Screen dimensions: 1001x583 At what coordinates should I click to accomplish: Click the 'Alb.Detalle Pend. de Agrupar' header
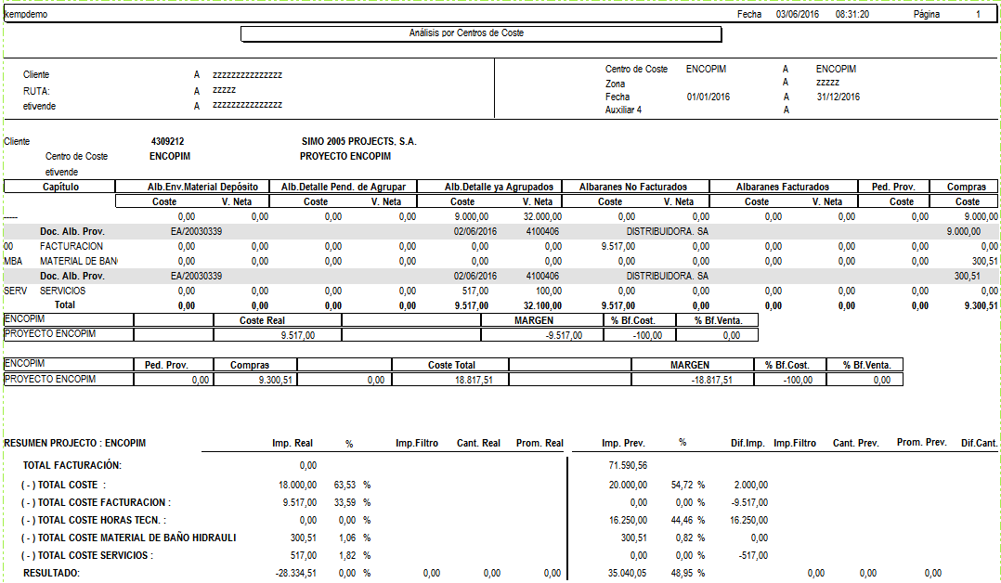point(344,187)
